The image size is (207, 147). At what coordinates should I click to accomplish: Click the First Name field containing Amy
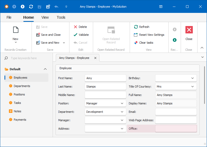(105, 78)
